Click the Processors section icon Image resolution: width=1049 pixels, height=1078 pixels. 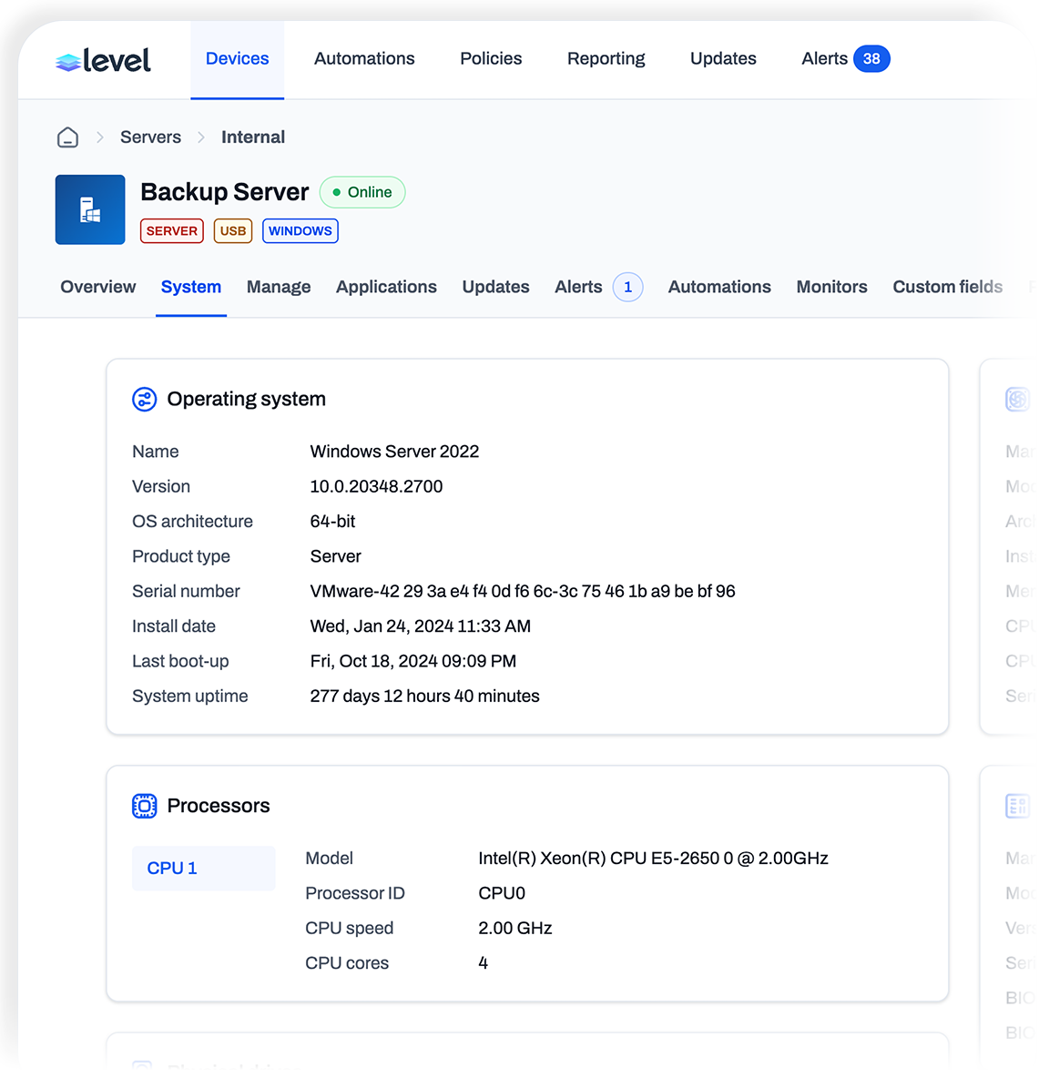tap(145, 806)
